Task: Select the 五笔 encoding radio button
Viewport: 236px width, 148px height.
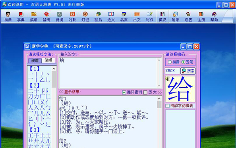Action: click(x=183, y=62)
